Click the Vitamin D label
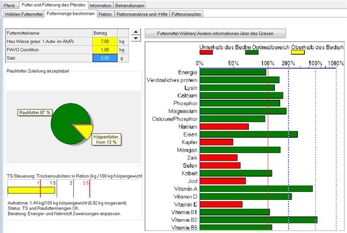The width and height of the screenshot is (347, 233). tap(185, 197)
